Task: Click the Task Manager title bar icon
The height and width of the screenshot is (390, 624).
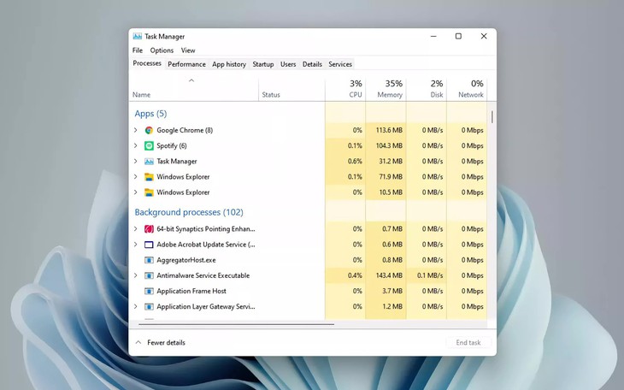Action: pos(138,36)
